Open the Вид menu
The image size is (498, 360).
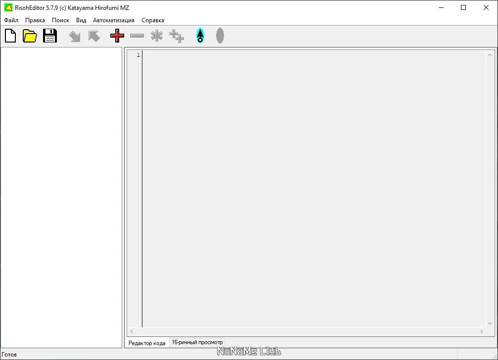pyautogui.click(x=81, y=20)
